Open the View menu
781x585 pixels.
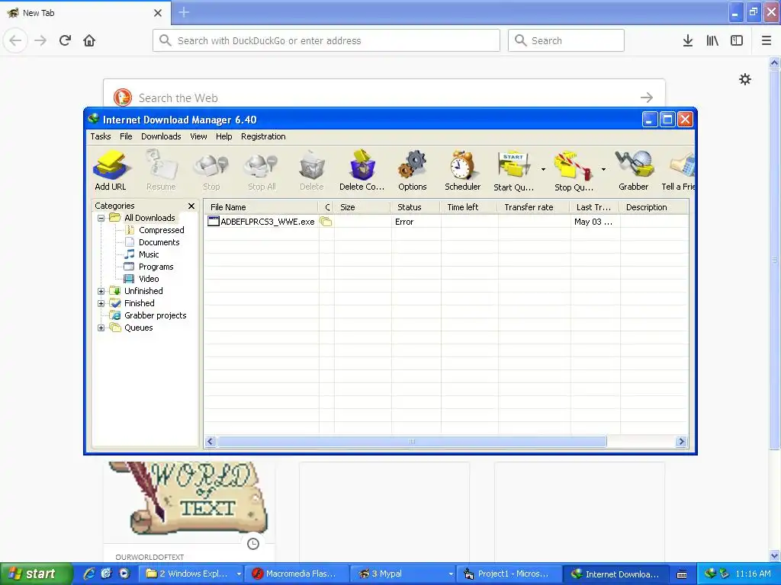pyautogui.click(x=198, y=136)
